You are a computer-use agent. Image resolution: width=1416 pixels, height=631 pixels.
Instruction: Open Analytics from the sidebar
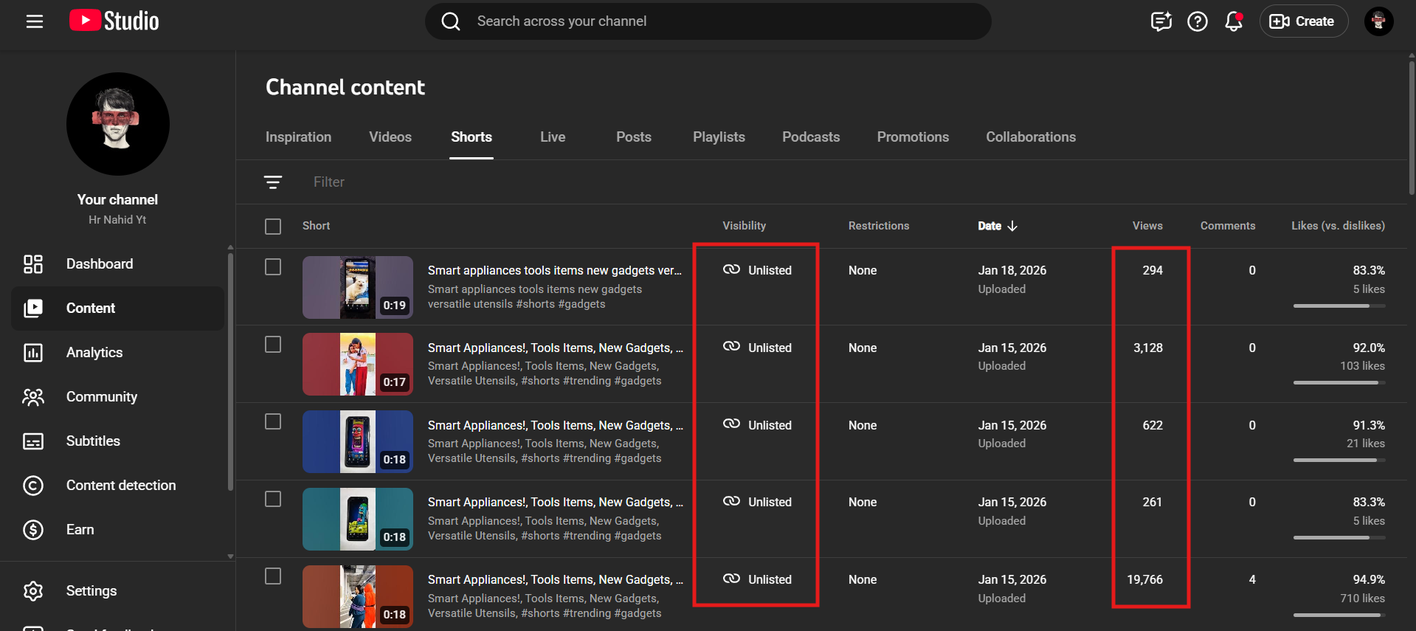coord(94,353)
